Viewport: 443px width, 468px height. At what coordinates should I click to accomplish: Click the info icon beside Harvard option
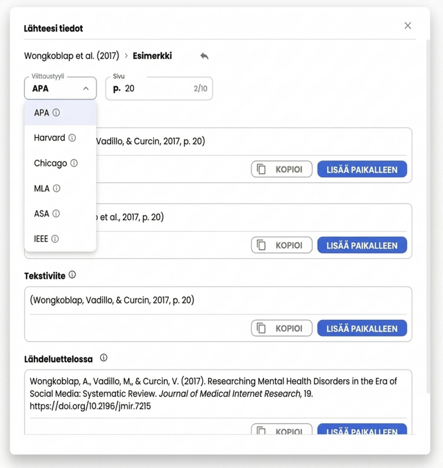tap(72, 138)
